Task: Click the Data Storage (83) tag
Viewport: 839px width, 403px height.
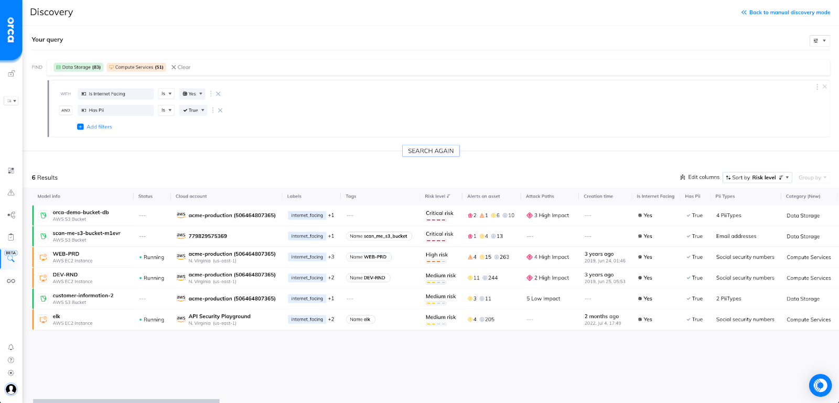Action: click(79, 67)
